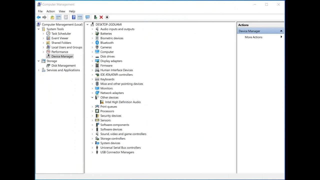Collapse the Storage node in left tree
The image size is (320, 180).
coord(38,61)
